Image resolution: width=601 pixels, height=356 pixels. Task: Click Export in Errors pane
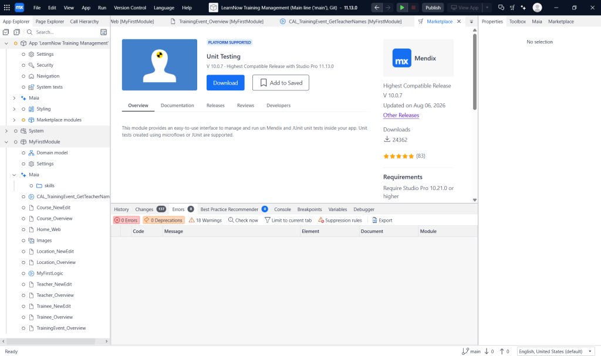point(382,221)
